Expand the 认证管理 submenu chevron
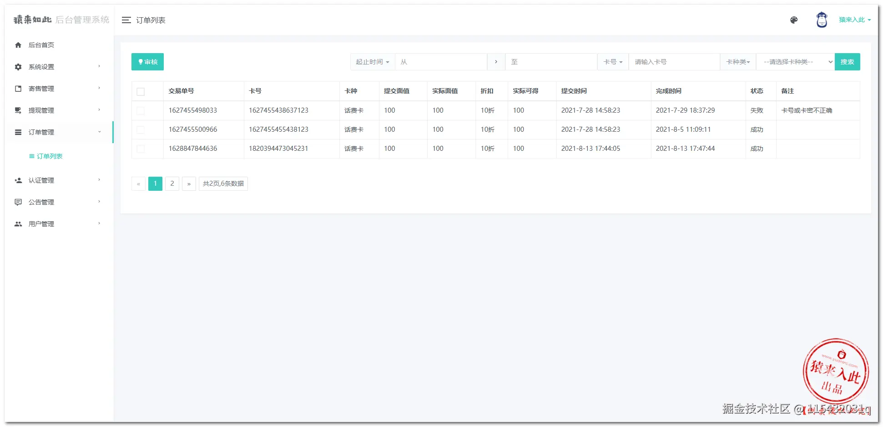 [99, 180]
